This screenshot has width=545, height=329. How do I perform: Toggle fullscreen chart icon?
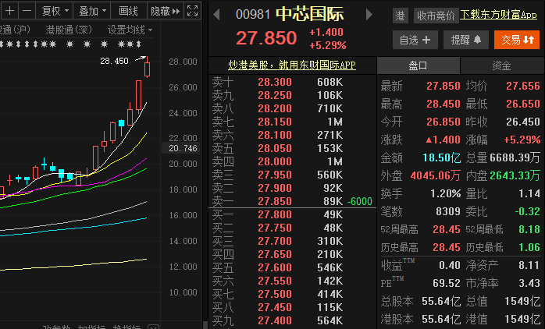pos(192,11)
